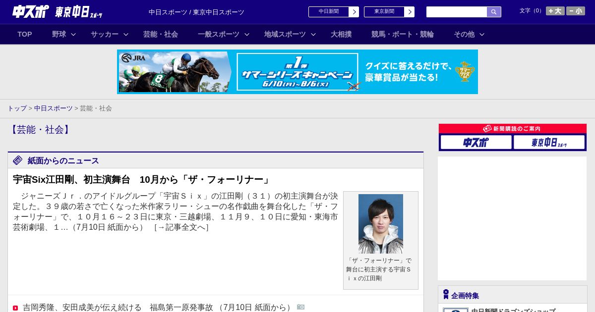Expand the サッカー dropdown chevron

(126, 34)
